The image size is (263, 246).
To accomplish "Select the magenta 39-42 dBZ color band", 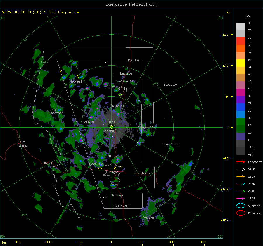I will 241,92.
